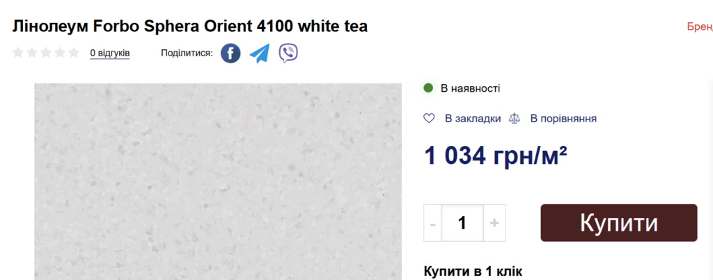713x280 pixels.
Task: Give the product a five-star rating
Action: click(74, 53)
